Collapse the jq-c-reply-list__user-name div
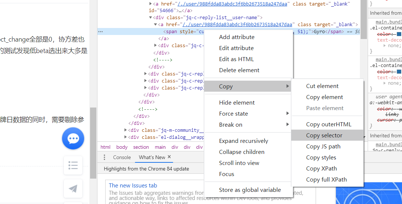Image resolution: width=402 pixels, height=204 pixels. click(x=151, y=18)
